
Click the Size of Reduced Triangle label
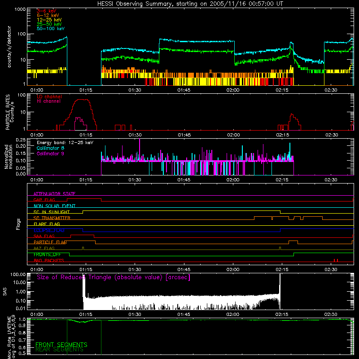114,277
